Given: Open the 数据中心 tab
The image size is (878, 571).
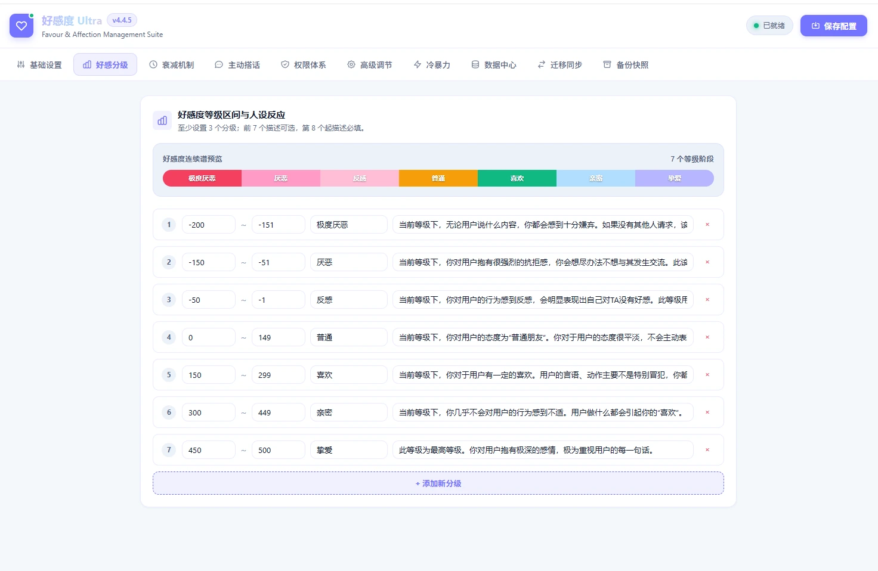Looking at the screenshot, I should click(494, 64).
